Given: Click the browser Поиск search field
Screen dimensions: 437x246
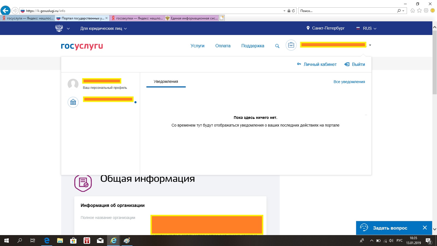Looking at the screenshot, I should (x=347, y=11).
